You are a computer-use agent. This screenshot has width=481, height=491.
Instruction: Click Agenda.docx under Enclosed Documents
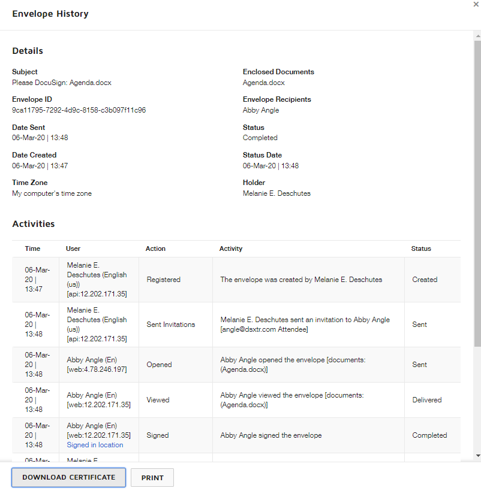pyautogui.click(x=263, y=83)
